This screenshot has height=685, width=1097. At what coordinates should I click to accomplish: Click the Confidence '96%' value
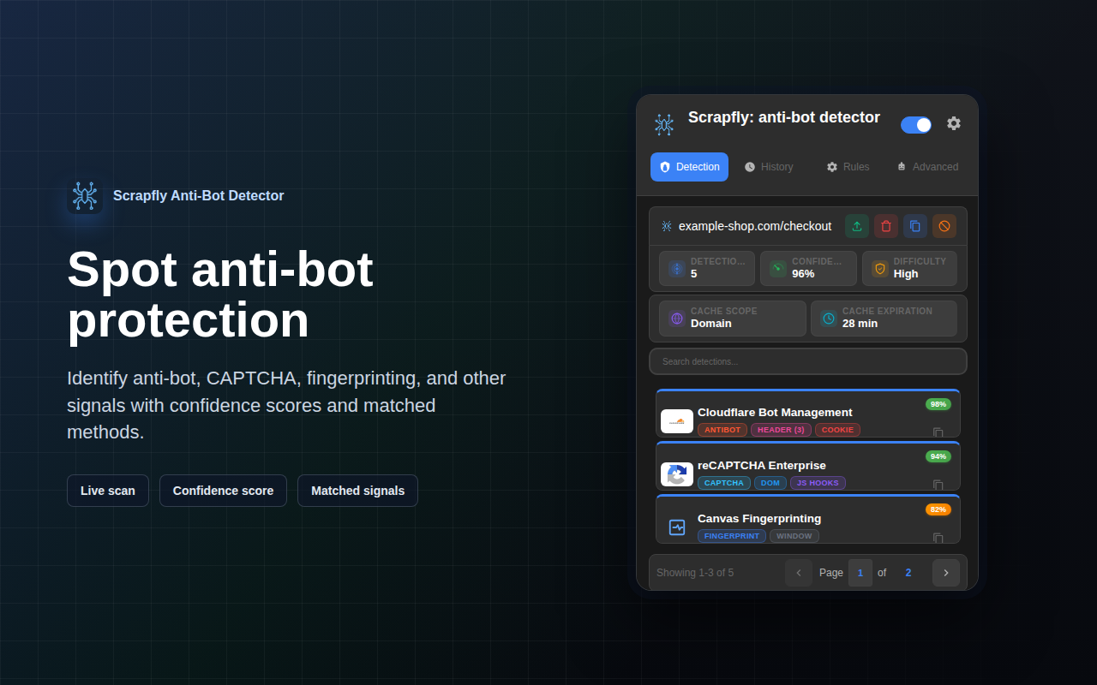pos(803,274)
